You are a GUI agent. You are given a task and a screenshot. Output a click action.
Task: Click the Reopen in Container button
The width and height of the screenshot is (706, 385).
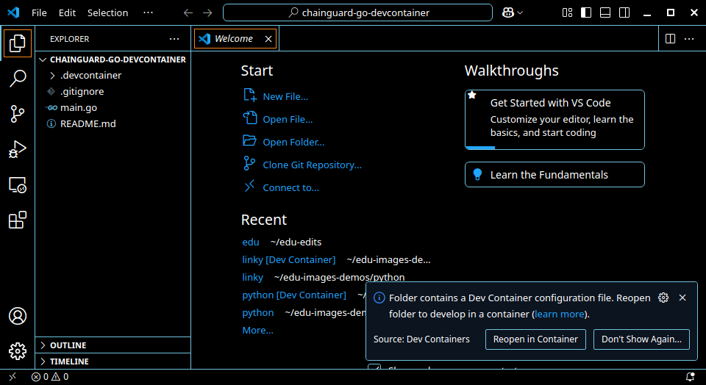535,339
